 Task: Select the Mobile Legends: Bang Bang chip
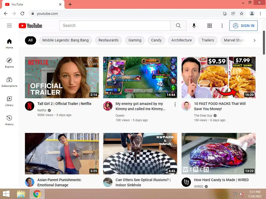coord(65,40)
